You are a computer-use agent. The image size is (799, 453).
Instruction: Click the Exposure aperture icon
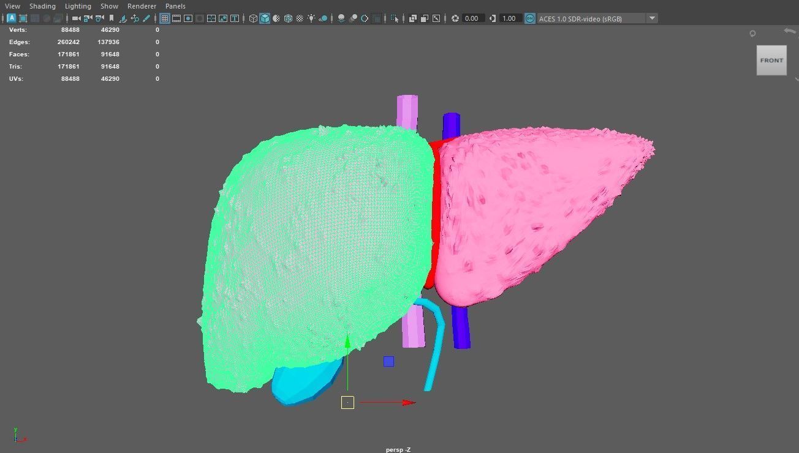455,18
